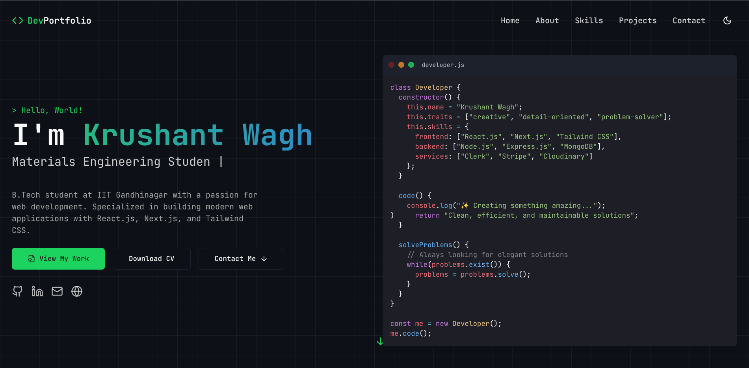The image size is (749, 368).
Task: Download the CV
Action: coord(151,259)
